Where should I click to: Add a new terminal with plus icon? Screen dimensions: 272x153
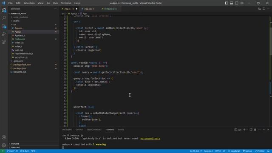coord(244,130)
